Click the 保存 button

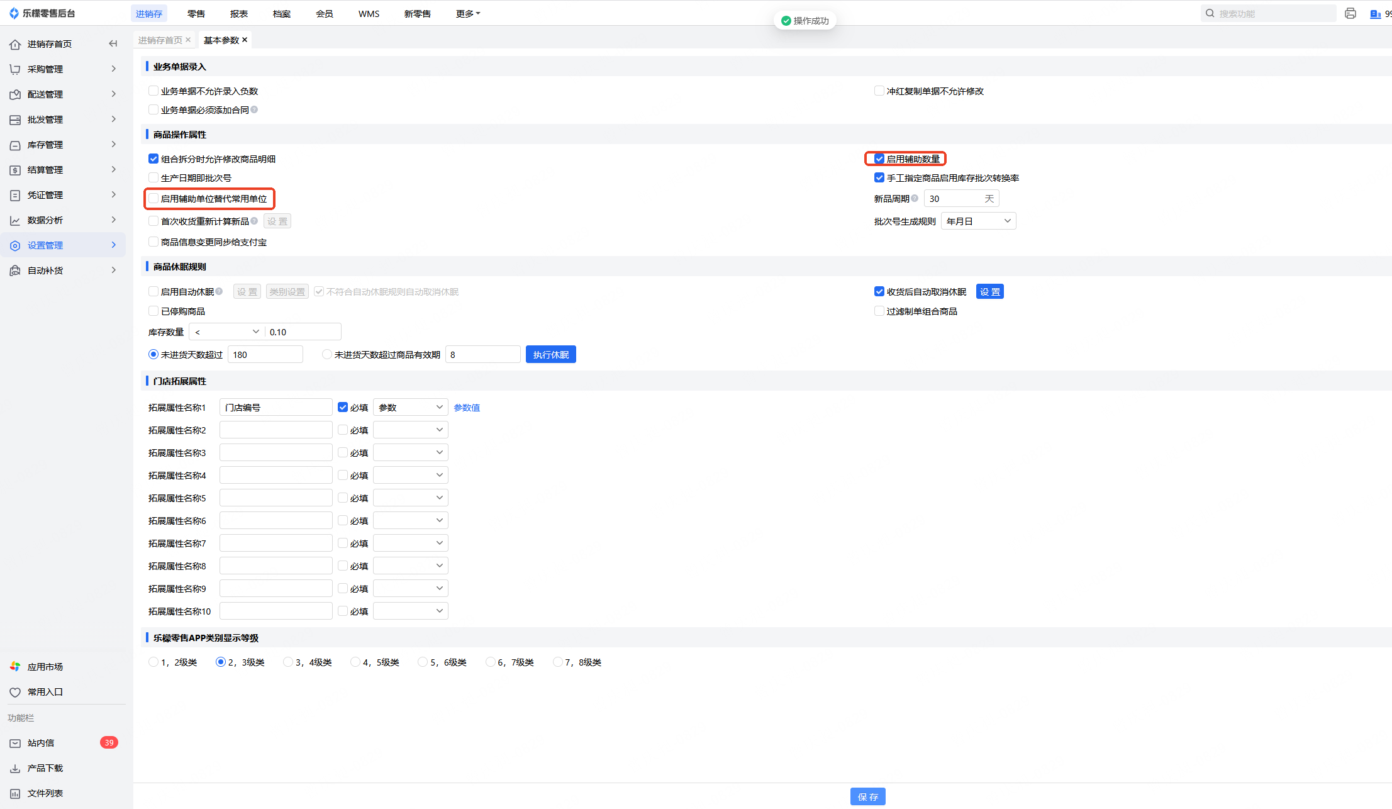867,796
